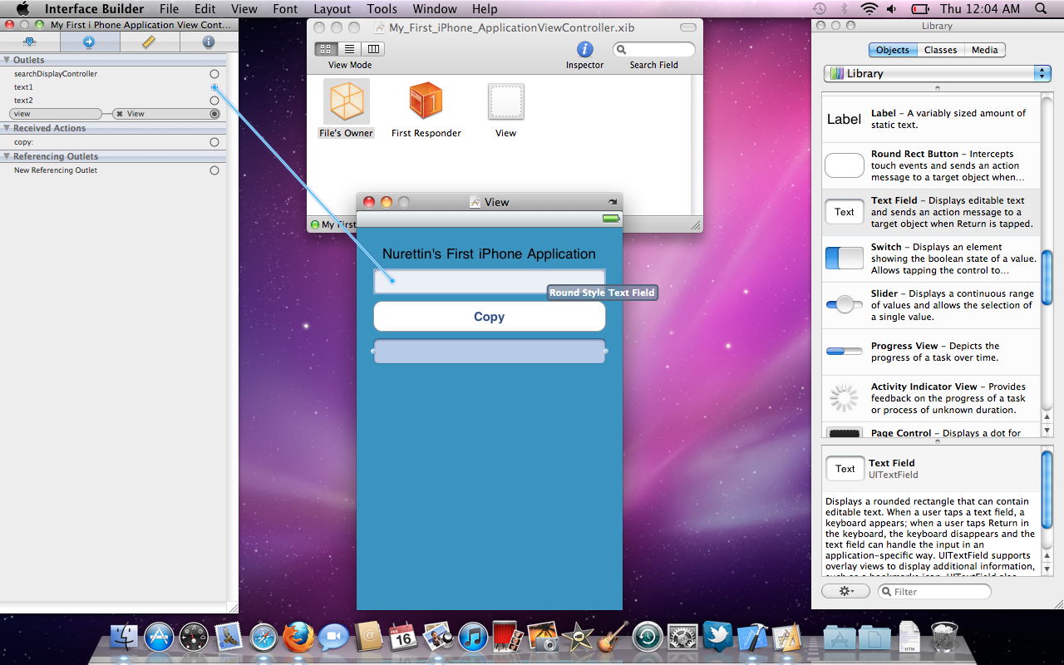Click the Switch object in Library
Viewport: 1064px width, 665px height.
(x=931, y=259)
